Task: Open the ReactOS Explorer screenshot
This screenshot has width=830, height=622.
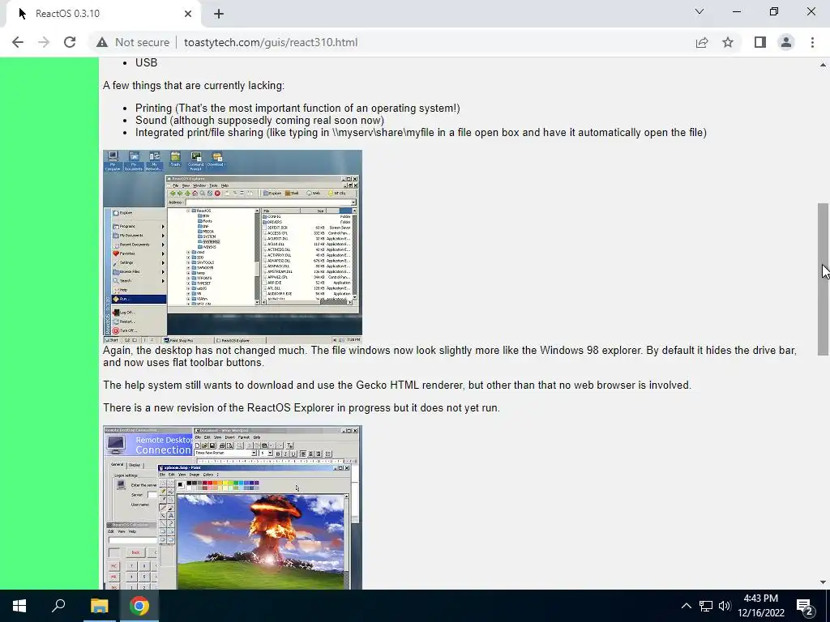Action: click(233, 247)
